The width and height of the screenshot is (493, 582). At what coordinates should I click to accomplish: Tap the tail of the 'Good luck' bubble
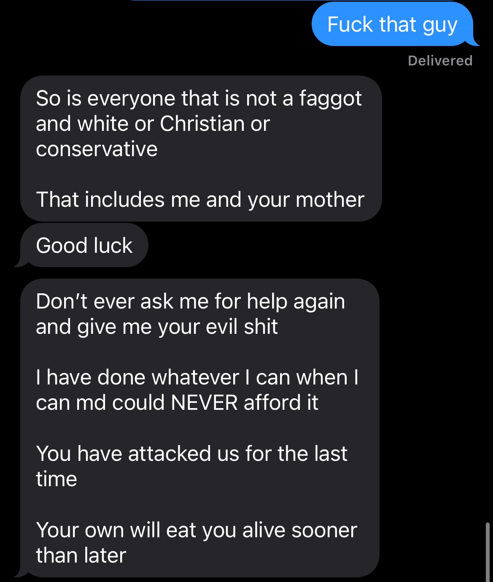[x=19, y=264]
